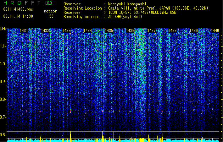Screen dimensions: 223x142
Task: Click the 0.6 kHz axis label
Action: pos(3,135)
